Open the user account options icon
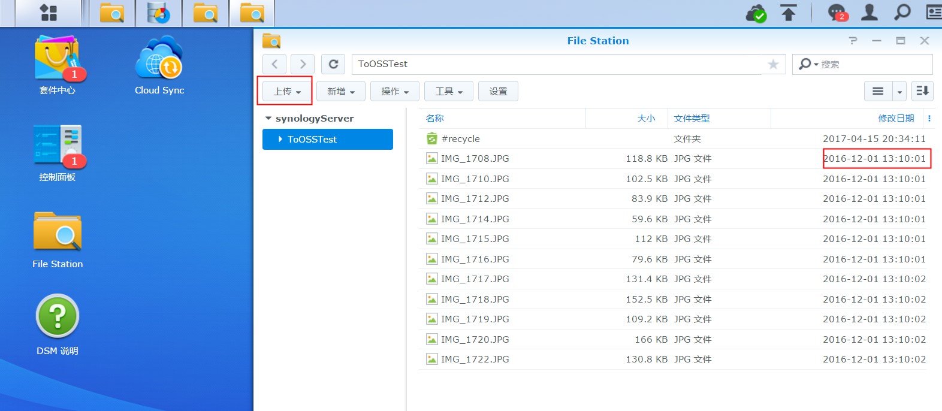 click(869, 13)
